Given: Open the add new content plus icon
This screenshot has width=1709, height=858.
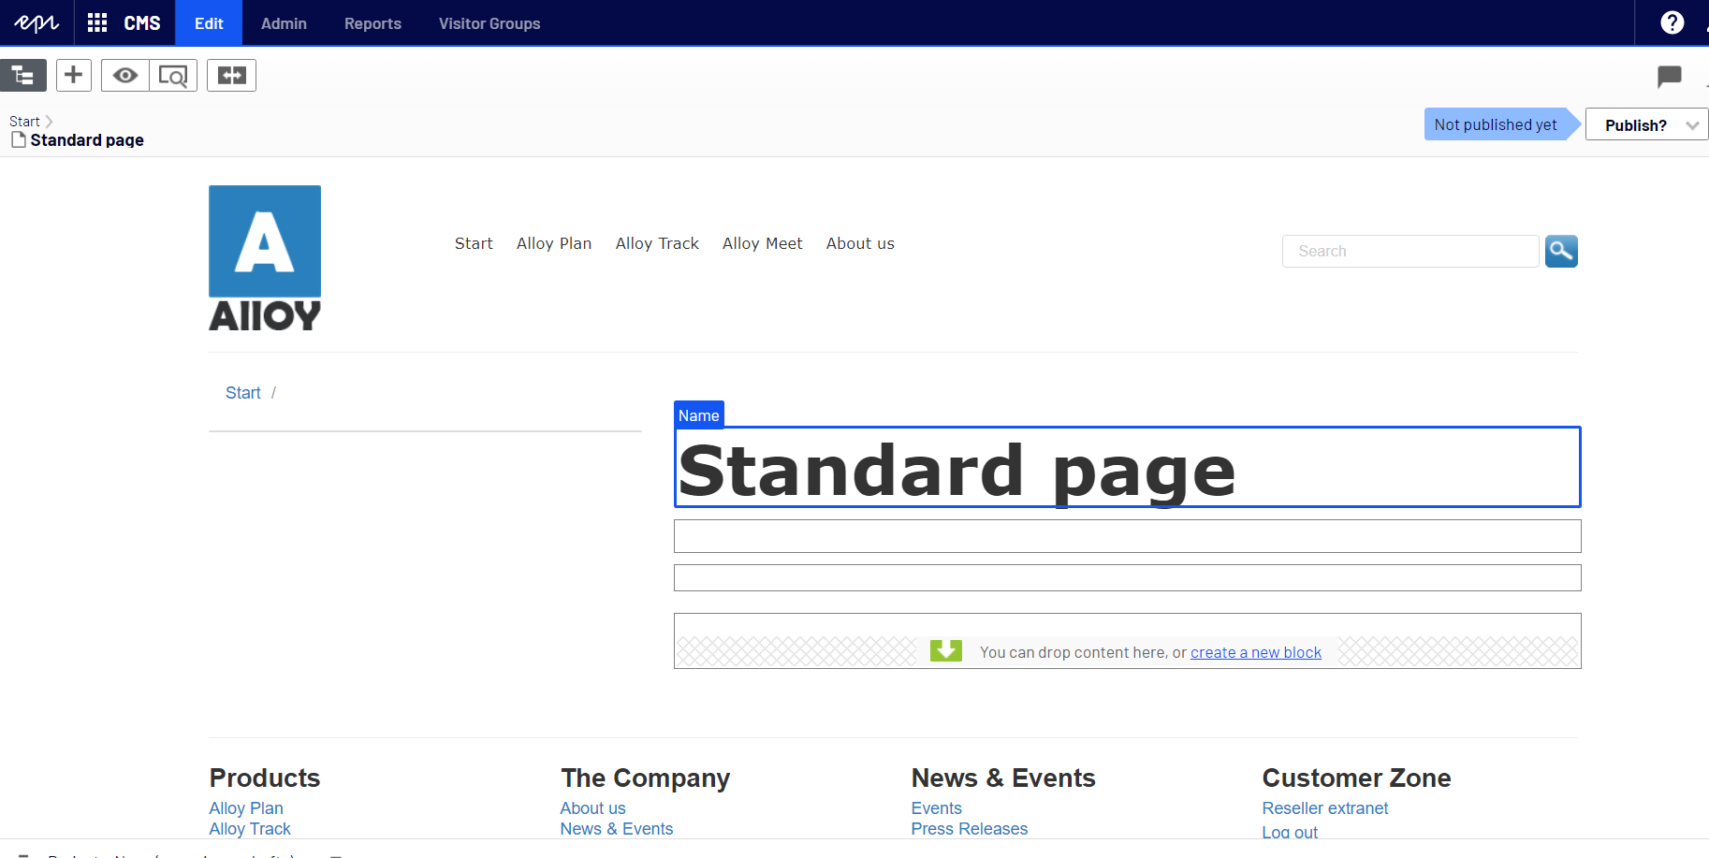Looking at the screenshot, I should (73, 75).
